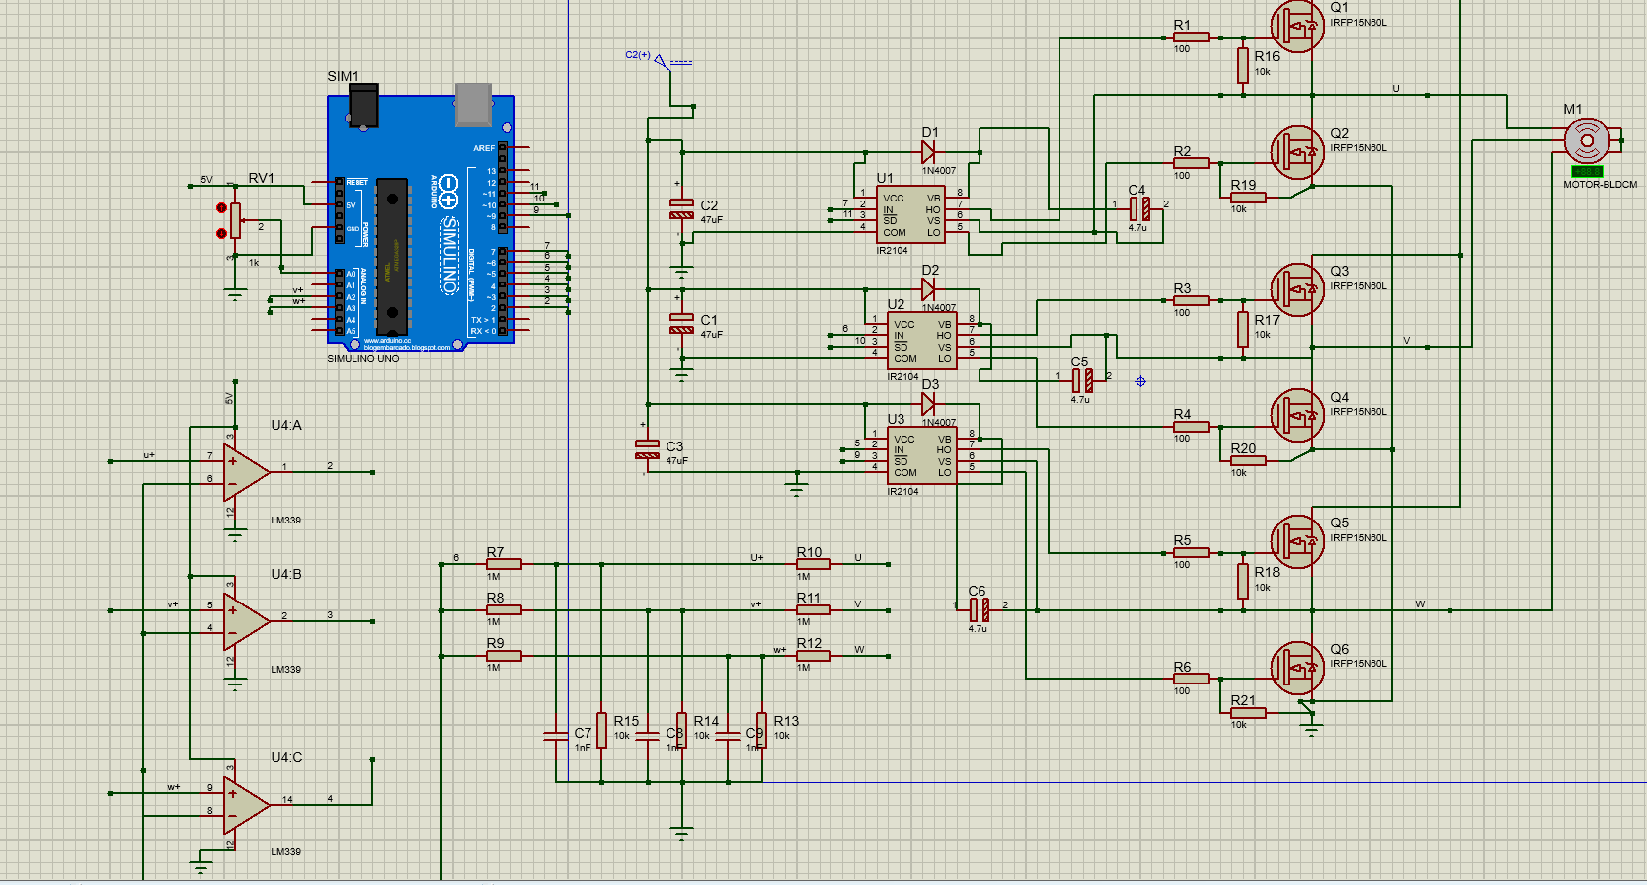Select resistor R8 1M symbol
The width and height of the screenshot is (1647, 885).
pyautogui.click(x=504, y=610)
